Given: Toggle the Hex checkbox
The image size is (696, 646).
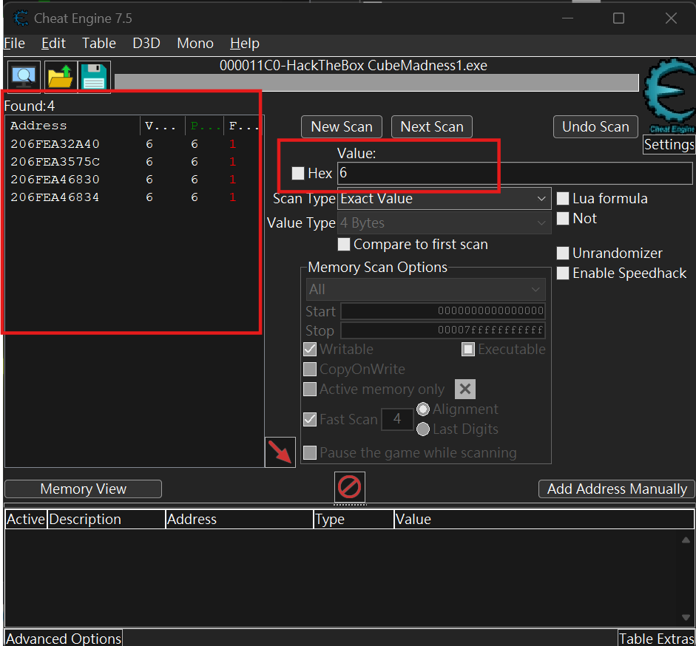Looking at the screenshot, I should tap(298, 173).
